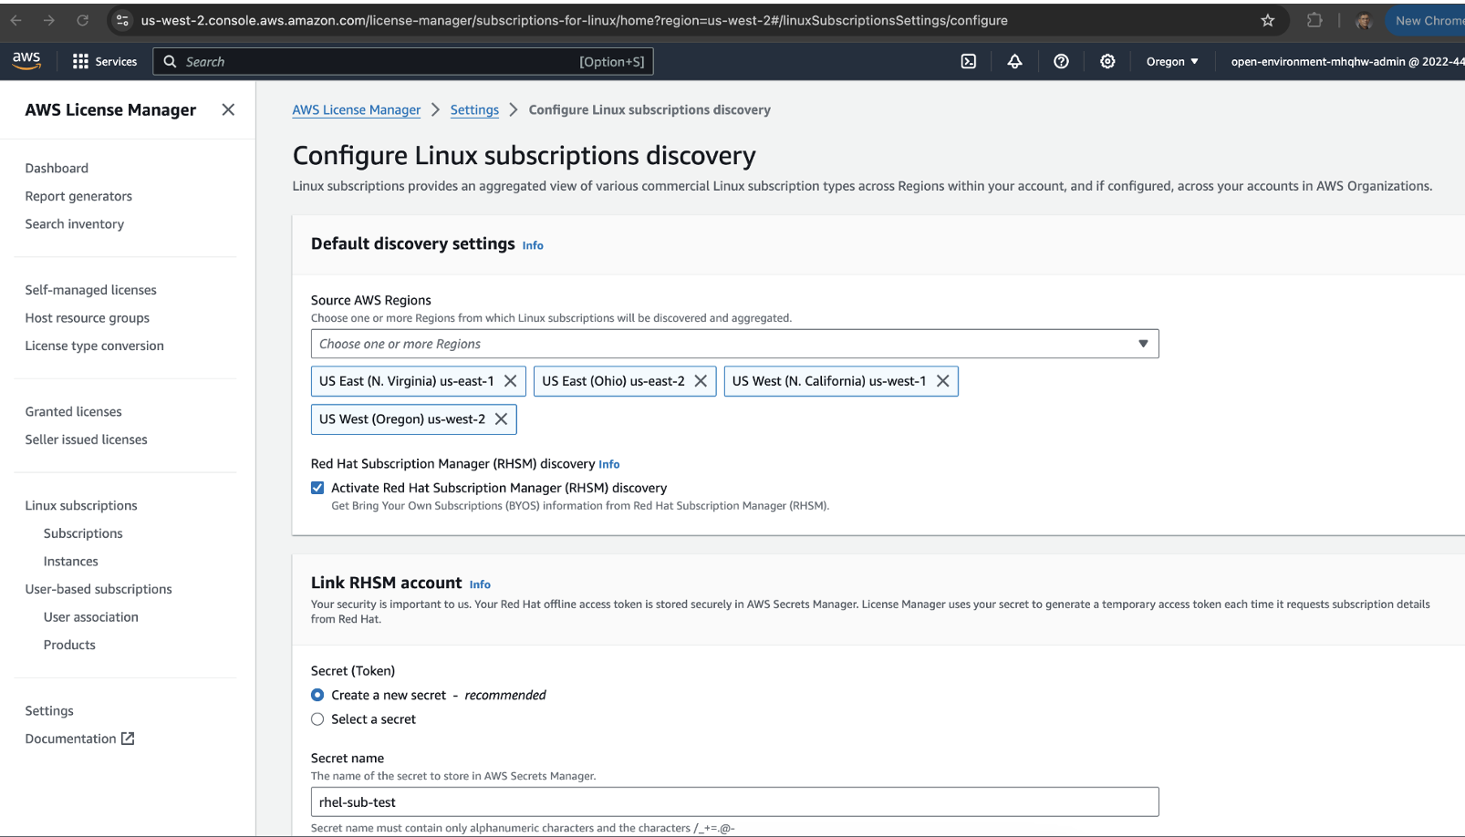Open the help question mark icon
The width and height of the screenshot is (1465, 837).
pos(1061,61)
